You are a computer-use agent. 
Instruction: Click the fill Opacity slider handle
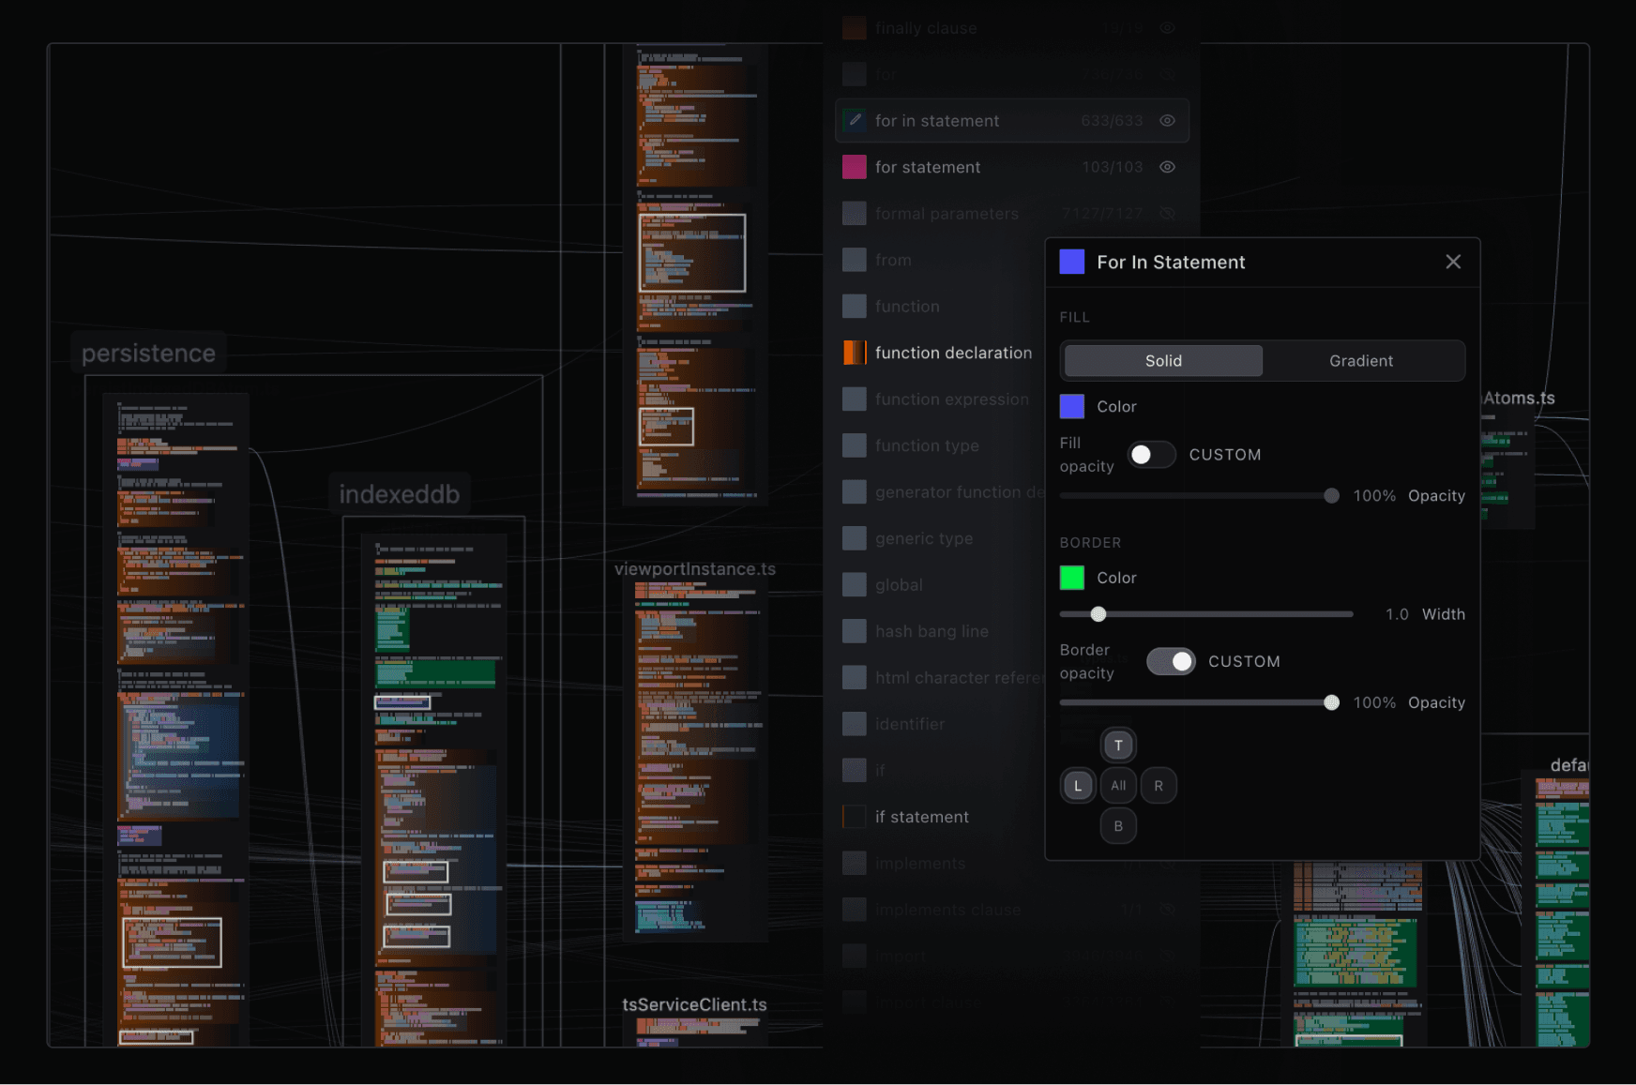[x=1331, y=496]
